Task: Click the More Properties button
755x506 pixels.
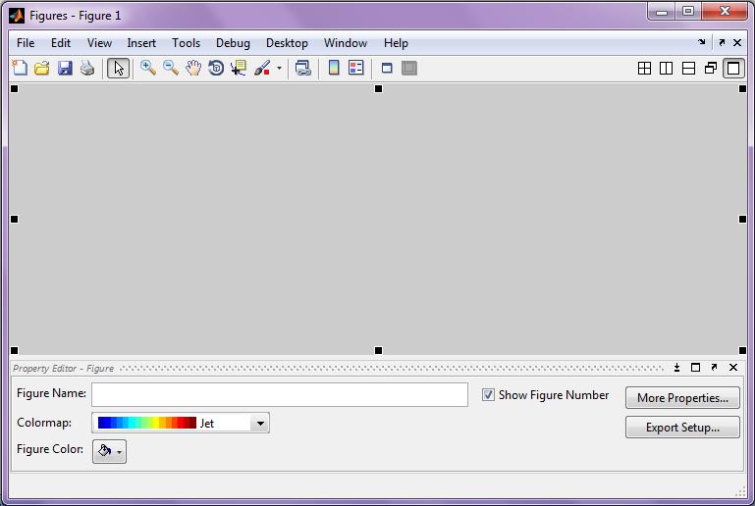Action: coord(682,398)
